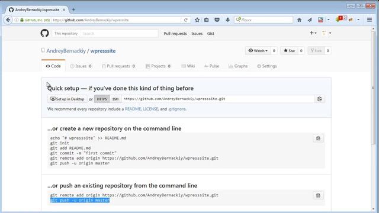Click the Fork button
Image resolution: width=379 pixels, height=213 pixels.
[316, 51]
